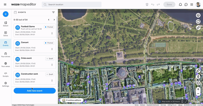Open Construction work options menu

pyautogui.click(x=52, y=80)
